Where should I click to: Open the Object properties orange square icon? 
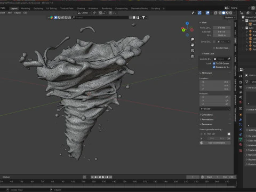pos(241,115)
